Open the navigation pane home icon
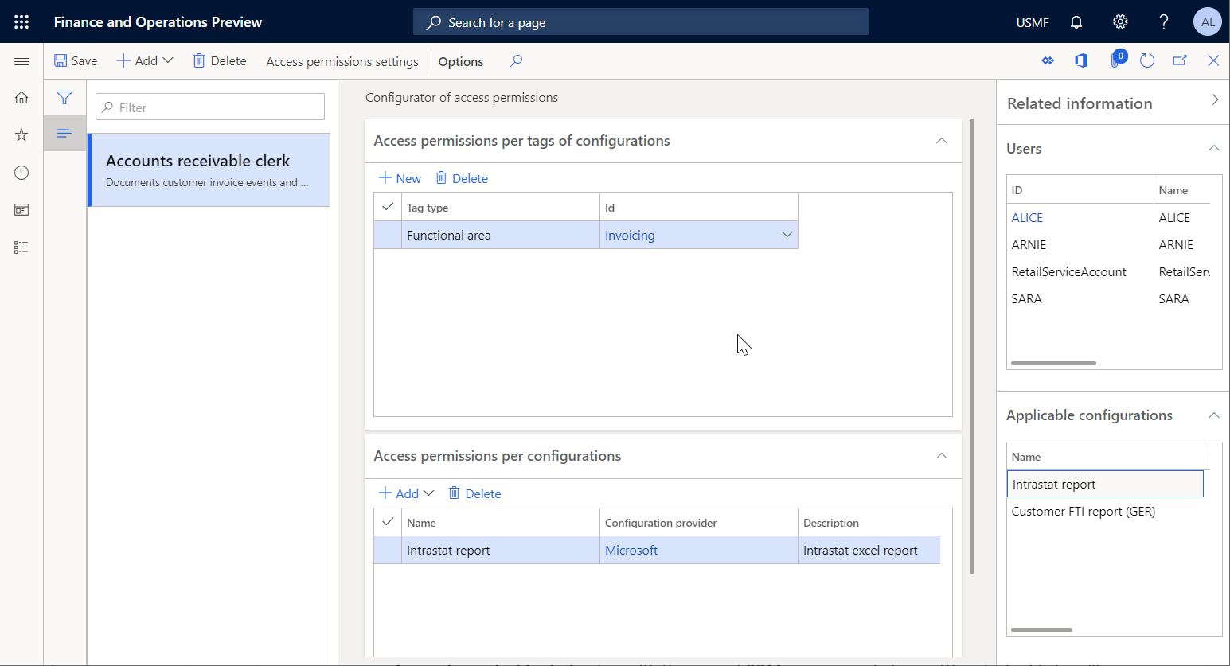Viewport: 1230px width, 666px height. click(x=21, y=97)
